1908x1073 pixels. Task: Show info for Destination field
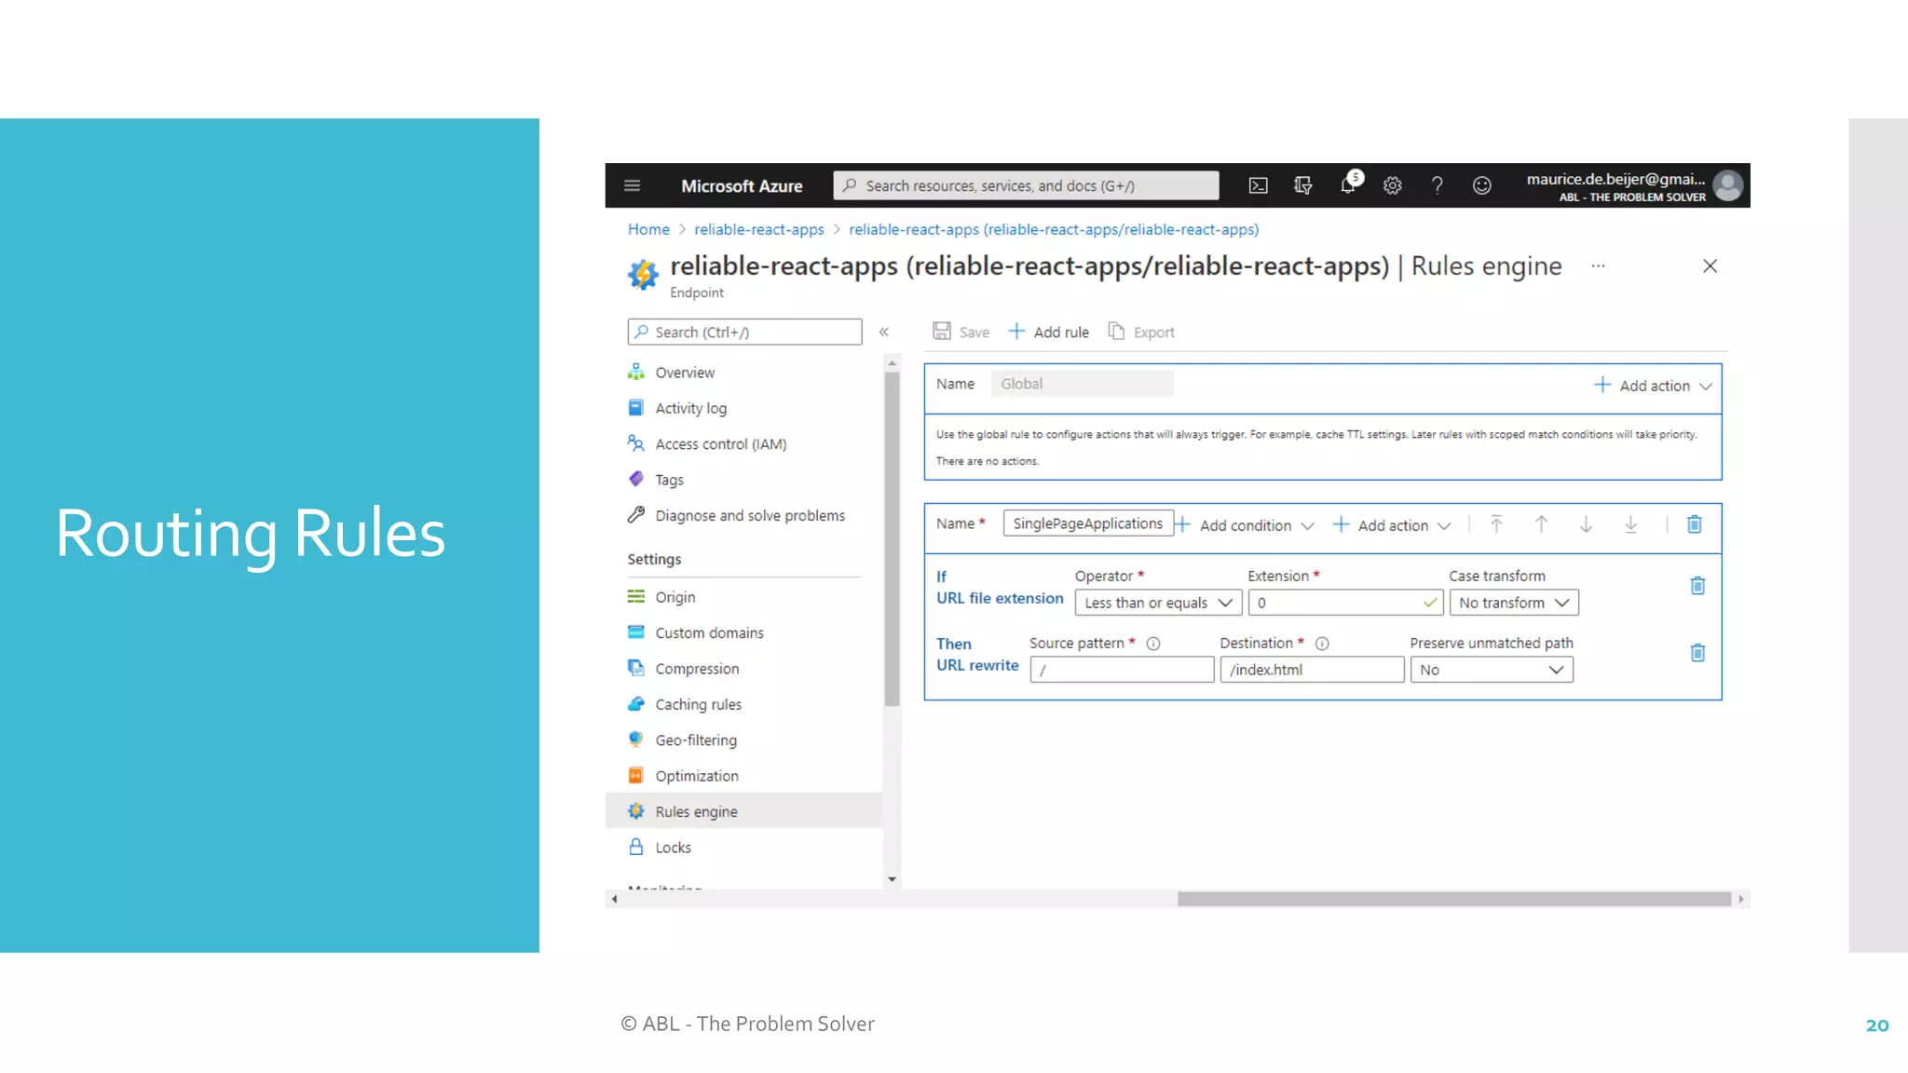point(1321,644)
